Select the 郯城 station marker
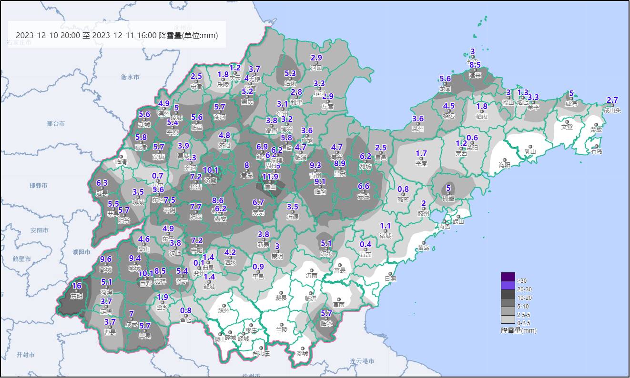The image size is (630, 378). [x=303, y=348]
